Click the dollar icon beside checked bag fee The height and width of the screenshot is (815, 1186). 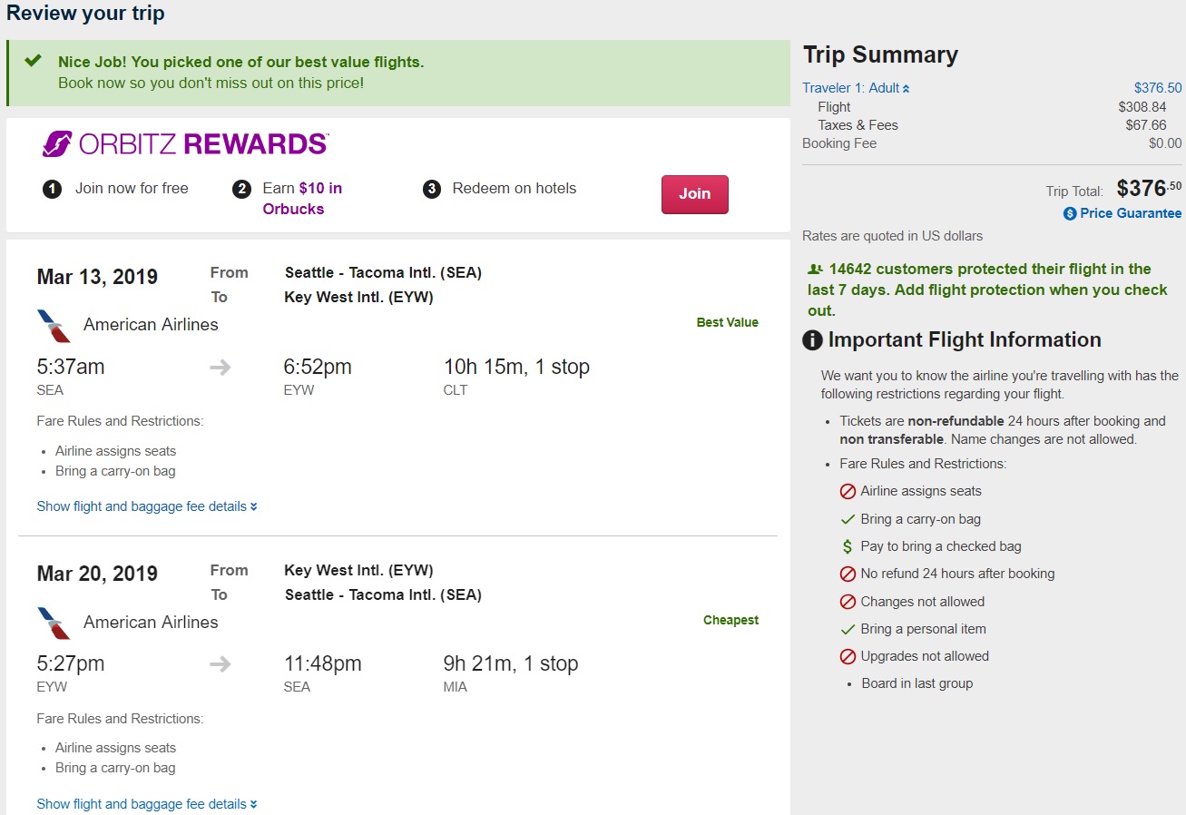pyautogui.click(x=848, y=546)
